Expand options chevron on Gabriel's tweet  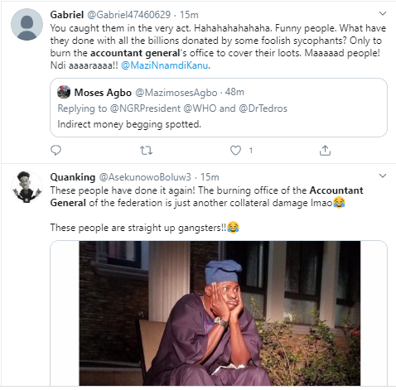tap(383, 13)
